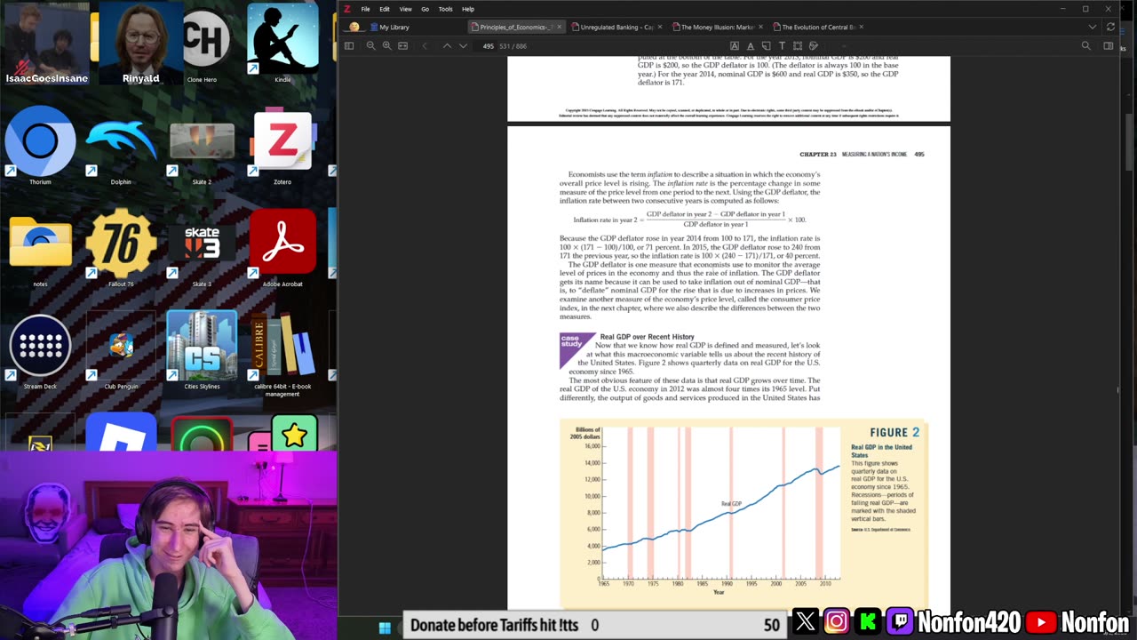This screenshot has width=1137, height=640.
Task: Select the Note annotation tool
Action: (x=766, y=45)
